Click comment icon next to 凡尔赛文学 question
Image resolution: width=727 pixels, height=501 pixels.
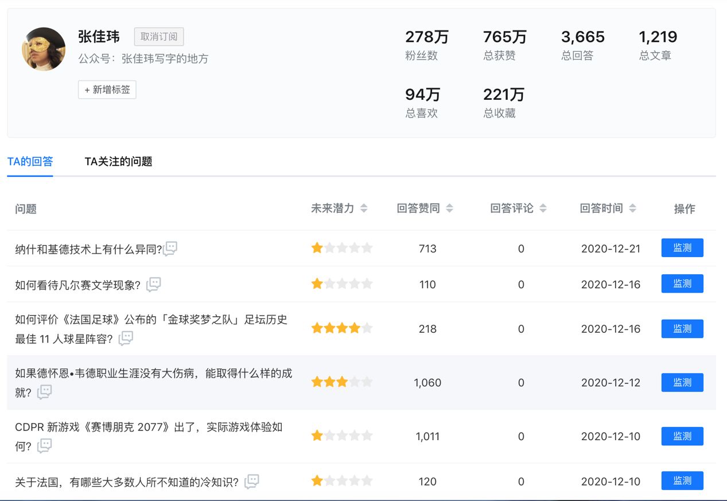click(x=153, y=285)
